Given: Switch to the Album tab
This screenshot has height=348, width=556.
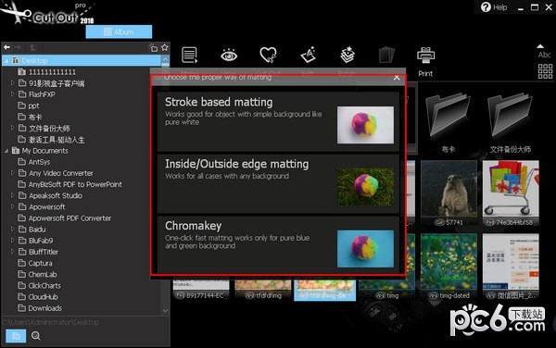Looking at the screenshot, I should (119, 31).
